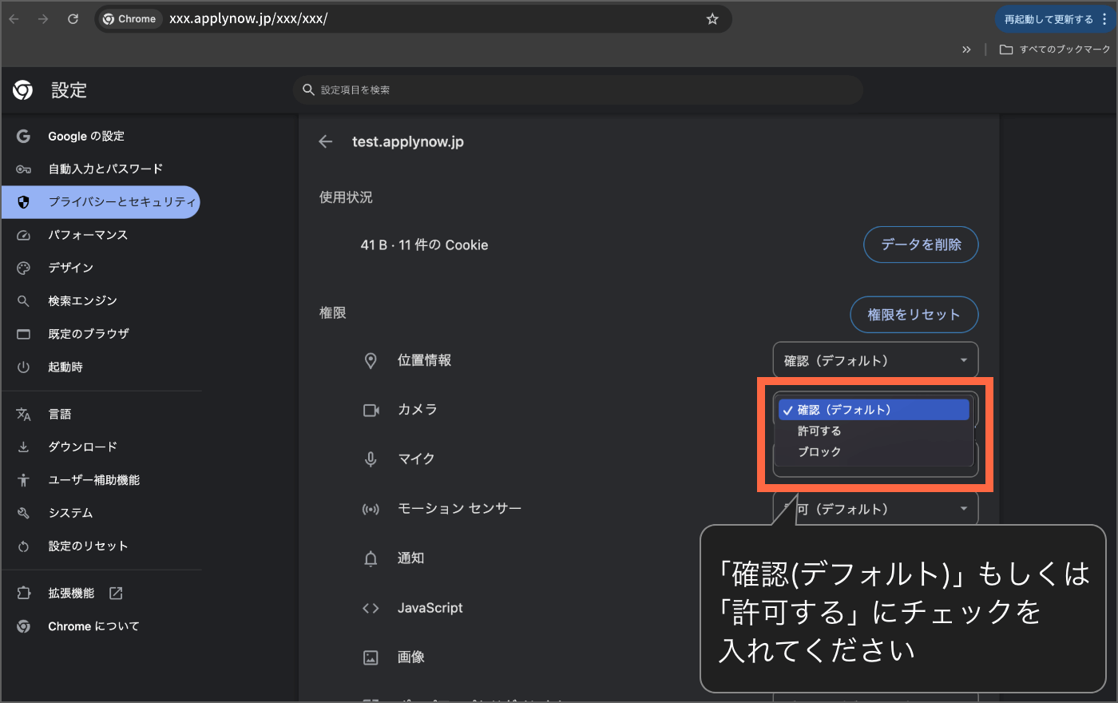Select プライバシーとセキュリティ

(101, 202)
